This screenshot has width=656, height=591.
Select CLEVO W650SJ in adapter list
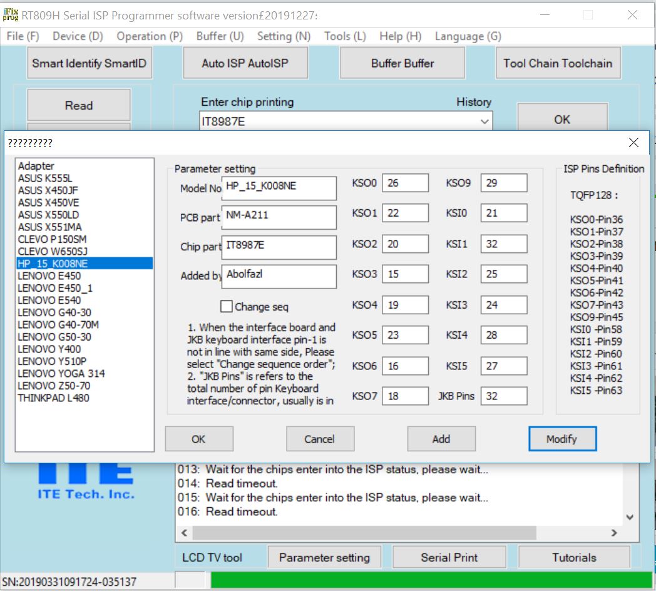pos(85,251)
